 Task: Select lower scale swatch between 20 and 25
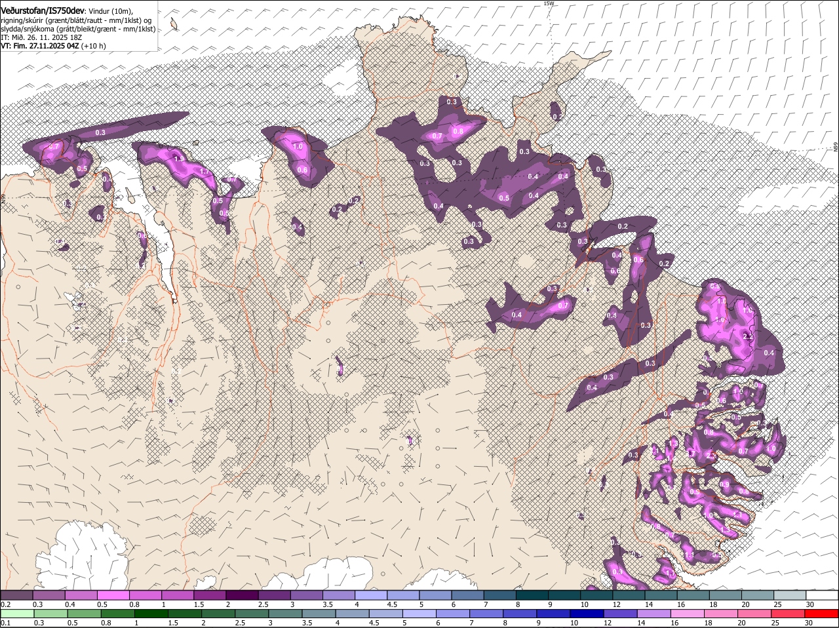coord(754,614)
